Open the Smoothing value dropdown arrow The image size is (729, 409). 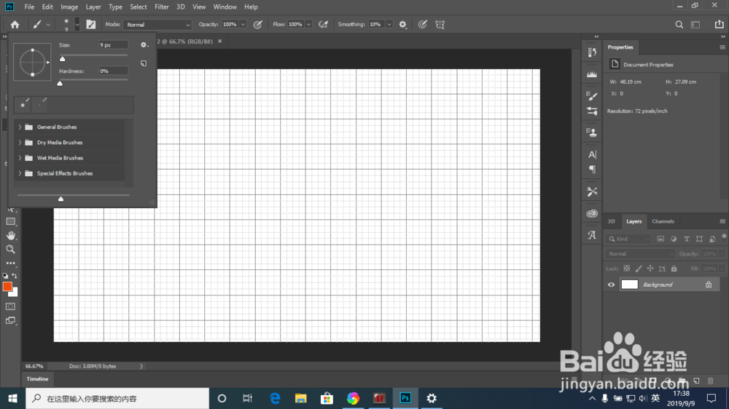tap(389, 25)
